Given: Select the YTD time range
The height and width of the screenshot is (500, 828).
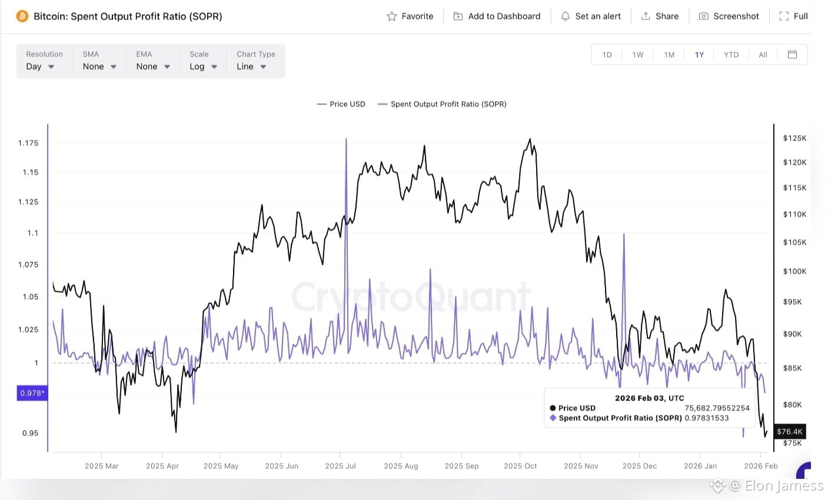Looking at the screenshot, I should 731,55.
